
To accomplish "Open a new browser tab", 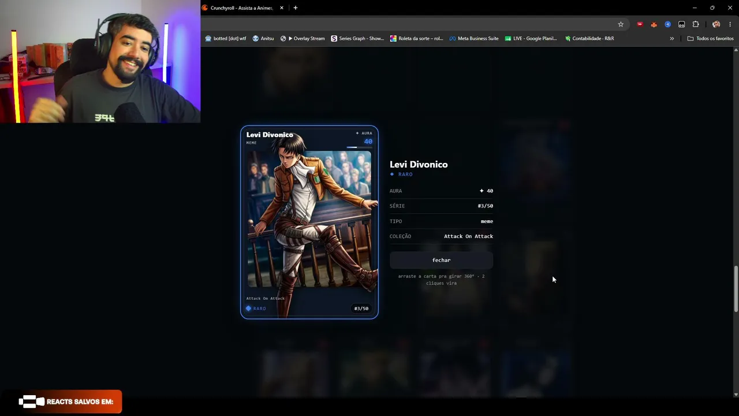I will coord(296,8).
